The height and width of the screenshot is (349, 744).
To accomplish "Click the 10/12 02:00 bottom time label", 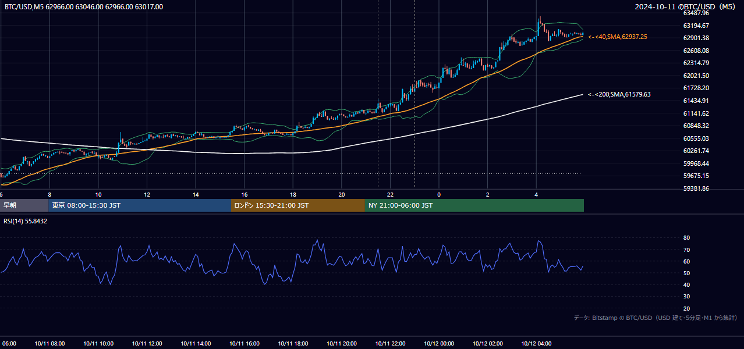I will (488, 343).
